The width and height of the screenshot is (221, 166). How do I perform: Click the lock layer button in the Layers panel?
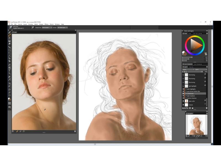[x=193, y=108]
